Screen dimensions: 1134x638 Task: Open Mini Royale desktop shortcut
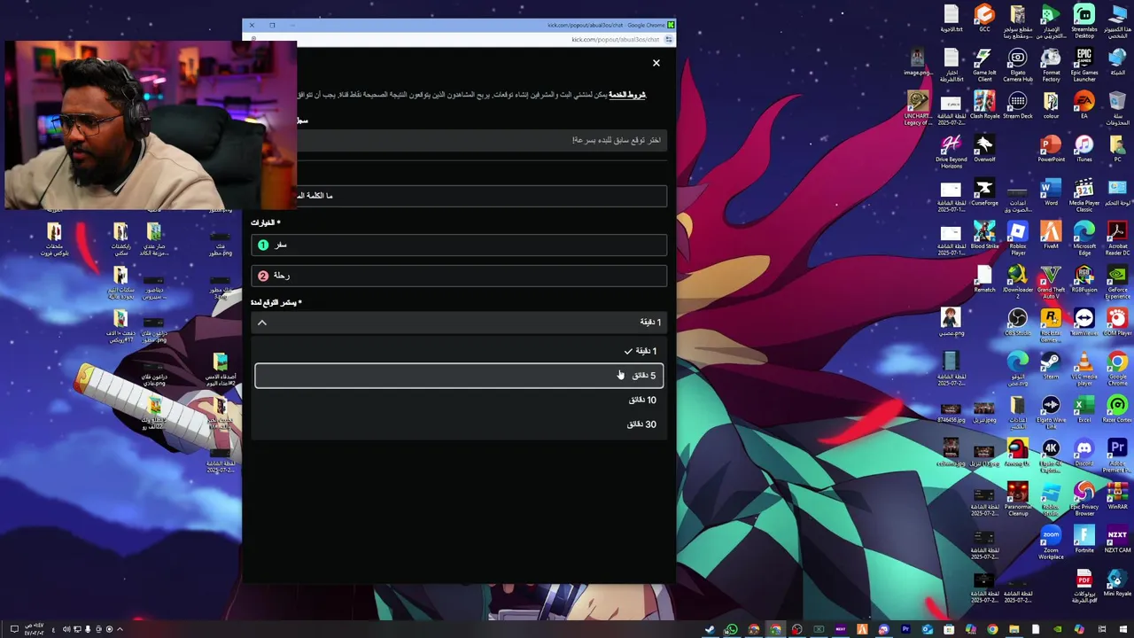click(1117, 584)
